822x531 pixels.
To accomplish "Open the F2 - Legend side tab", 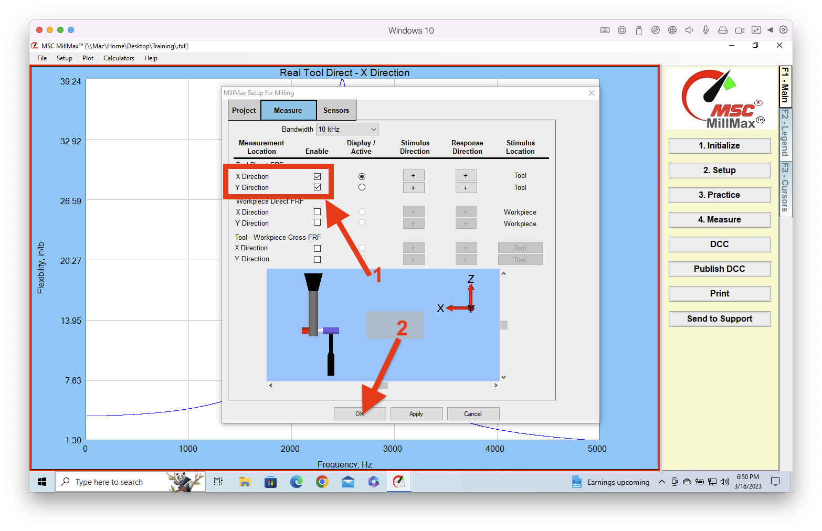I will click(x=785, y=133).
